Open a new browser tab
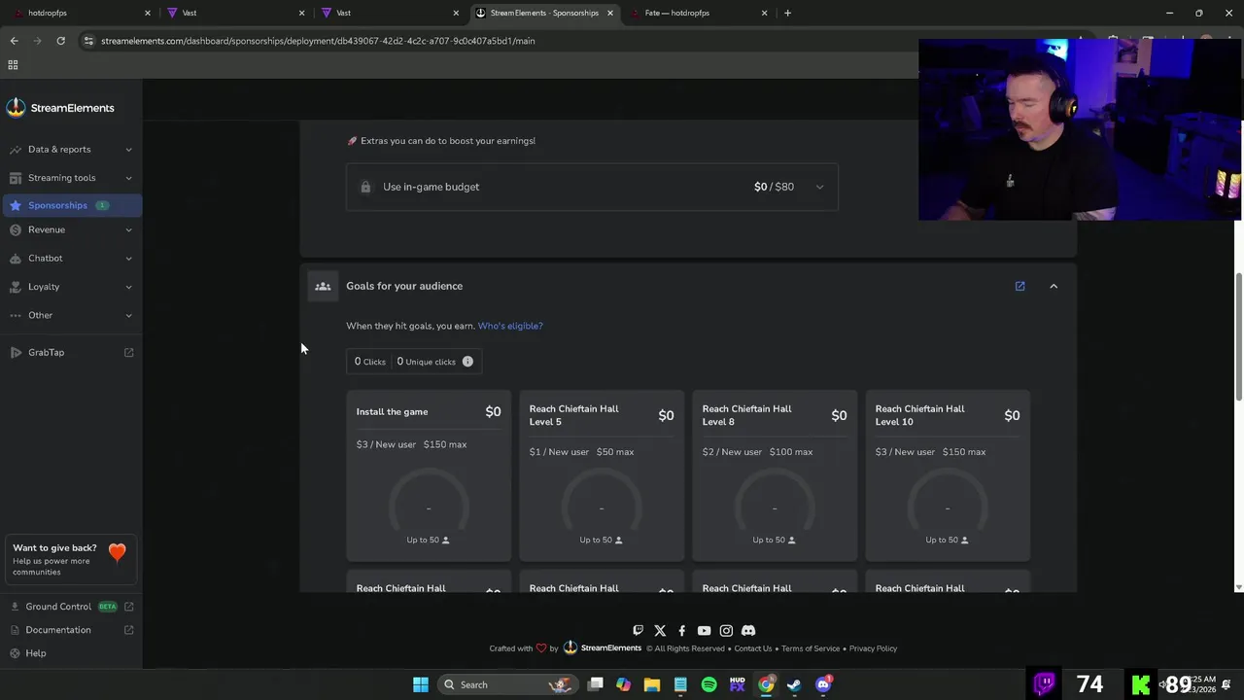The image size is (1244, 700). point(787,13)
